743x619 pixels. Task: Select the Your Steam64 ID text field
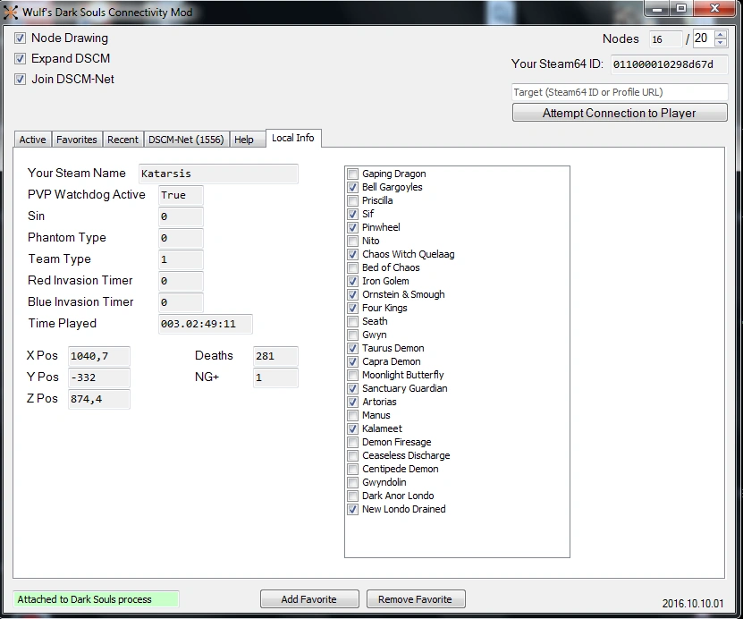(669, 64)
